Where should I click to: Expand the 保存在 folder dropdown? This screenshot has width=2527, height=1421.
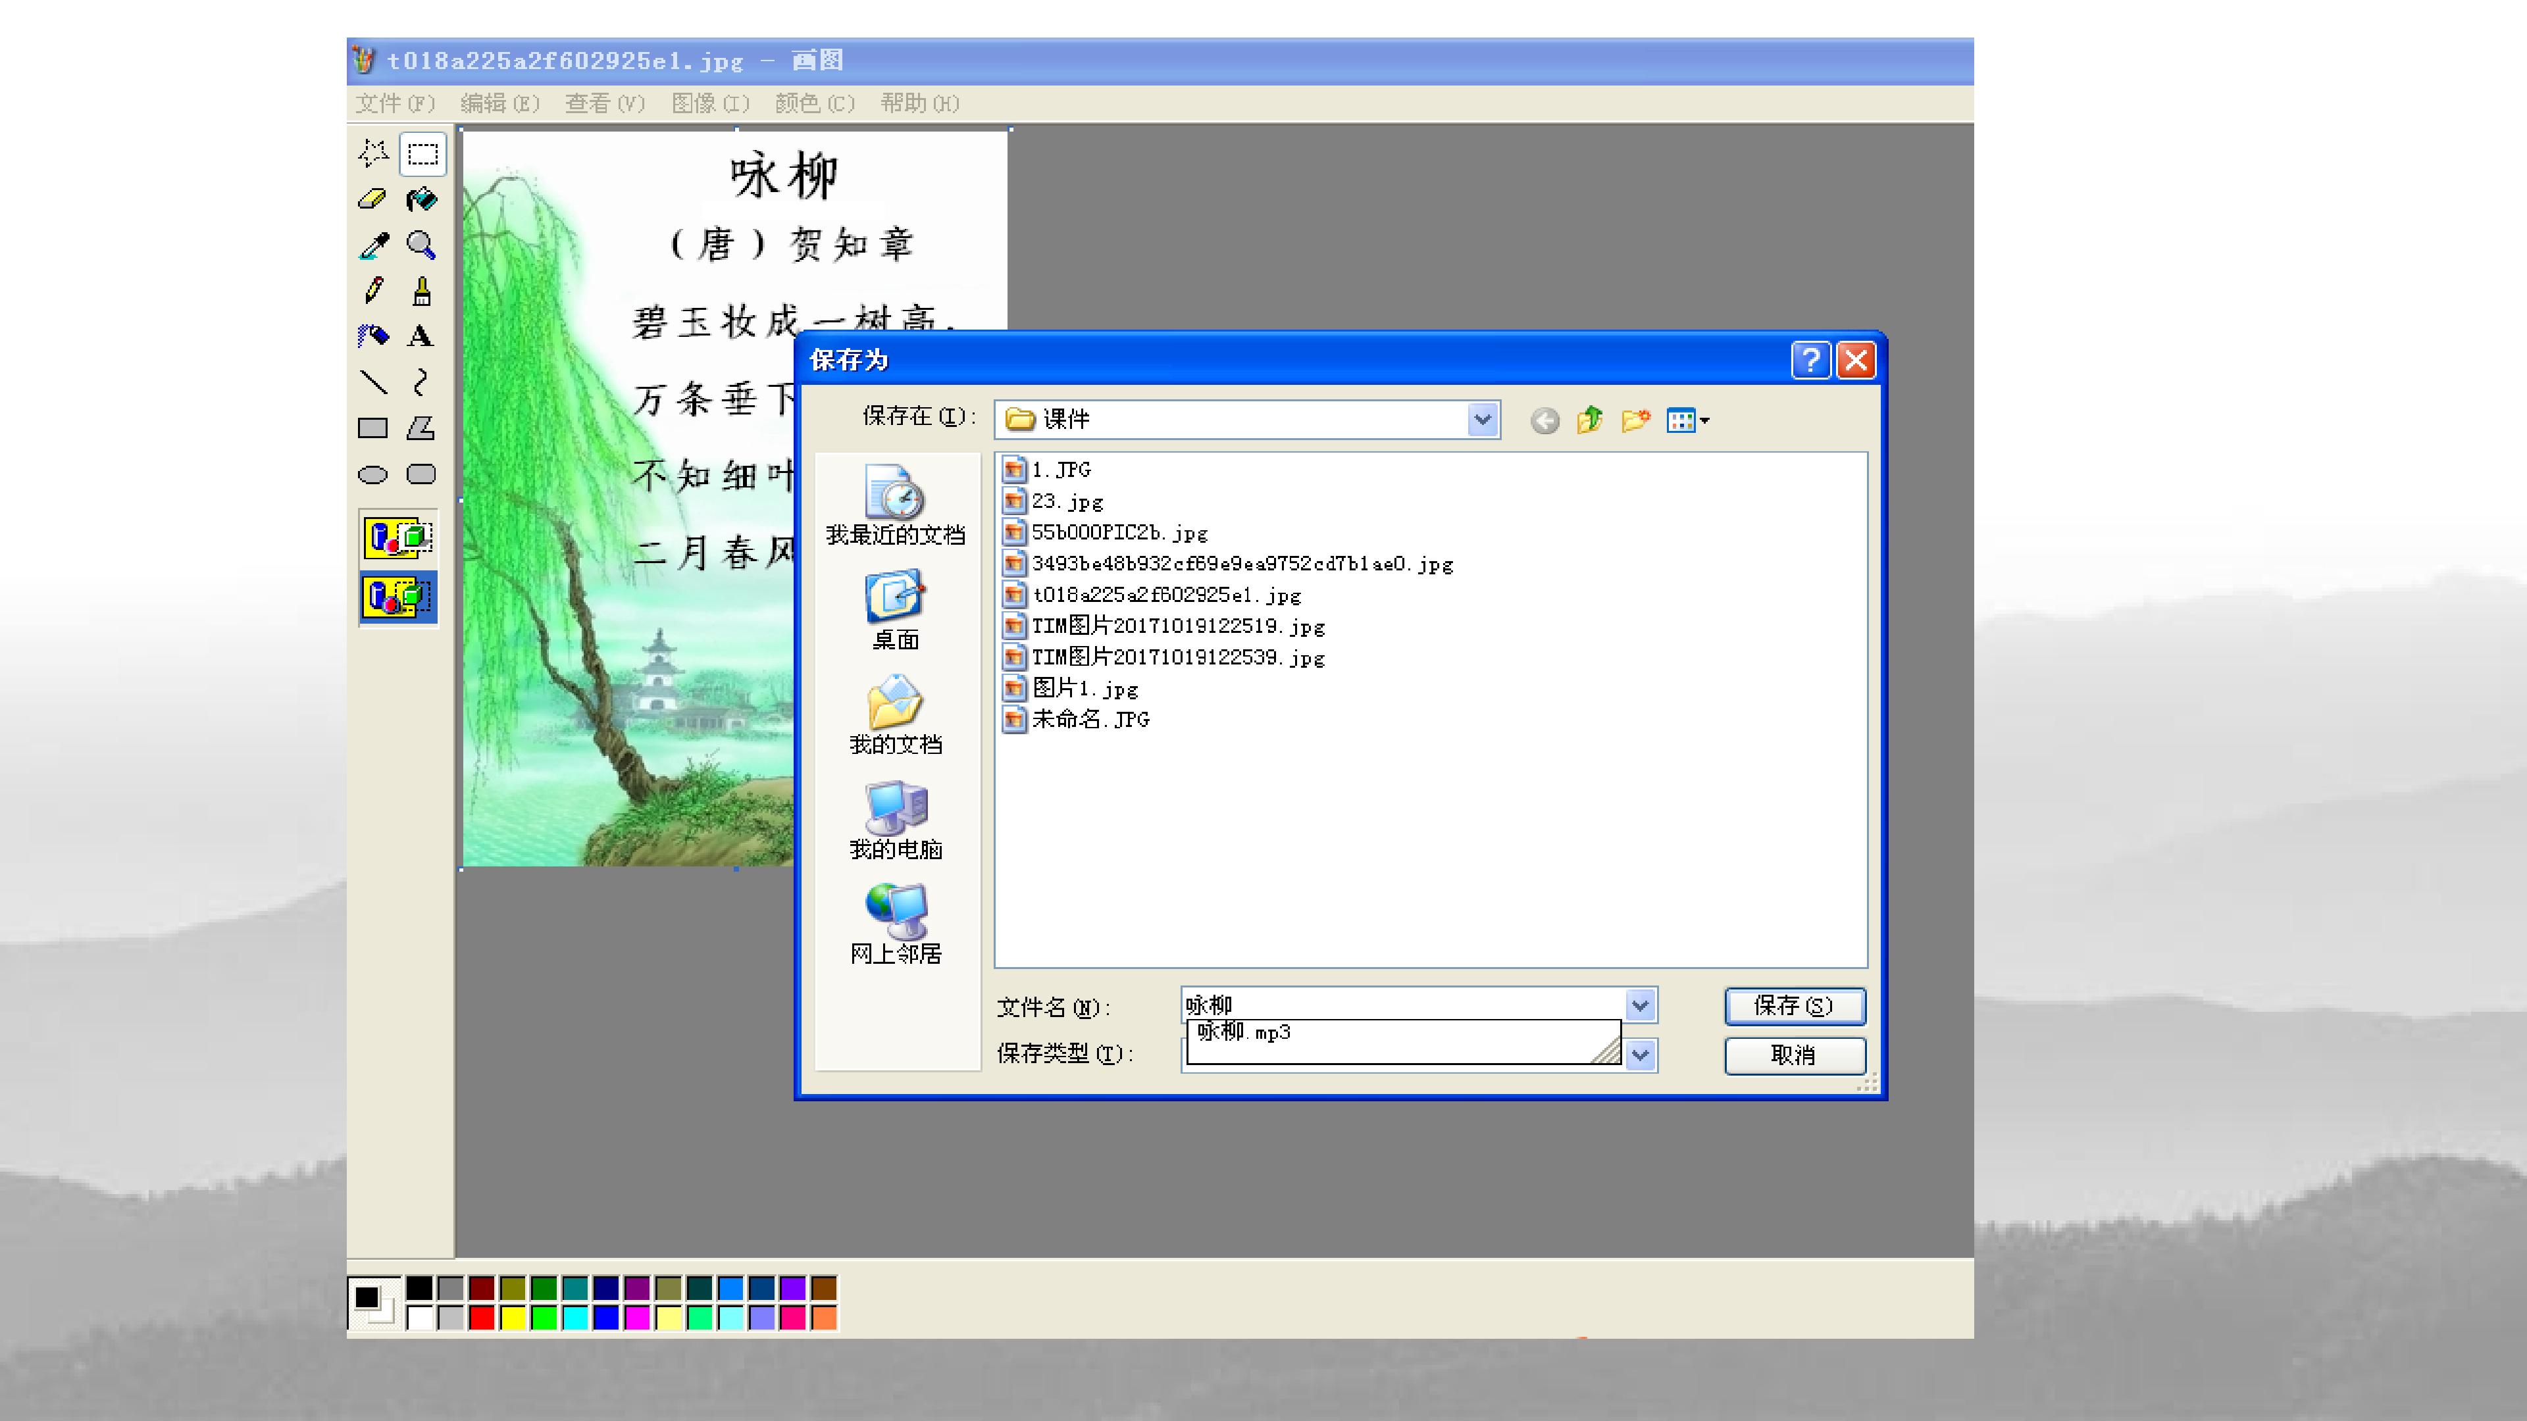(1482, 420)
